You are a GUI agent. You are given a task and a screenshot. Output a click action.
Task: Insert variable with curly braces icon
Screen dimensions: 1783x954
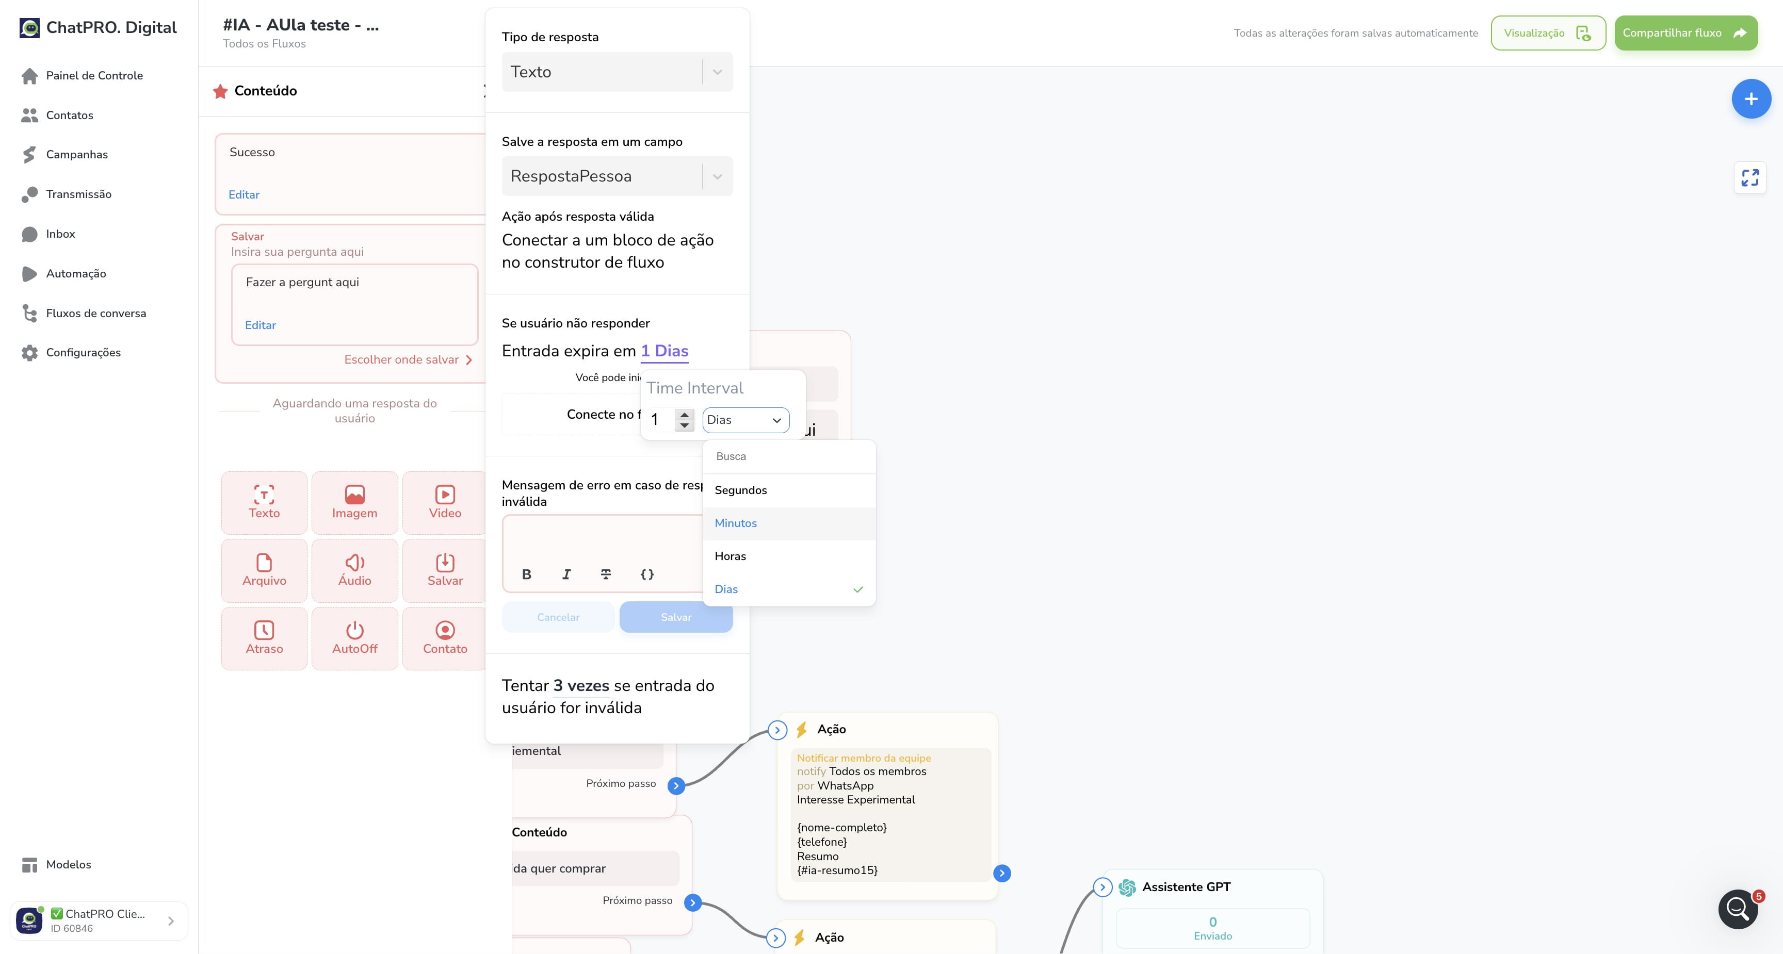pyautogui.click(x=647, y=574)
